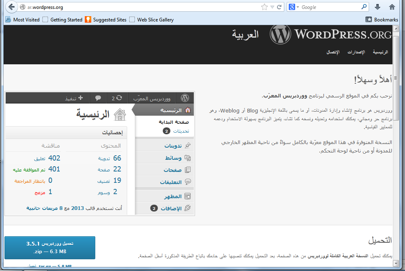Click the page scrollbar down arrow
Screen dimensions: 405x271
tap(396, 263)
